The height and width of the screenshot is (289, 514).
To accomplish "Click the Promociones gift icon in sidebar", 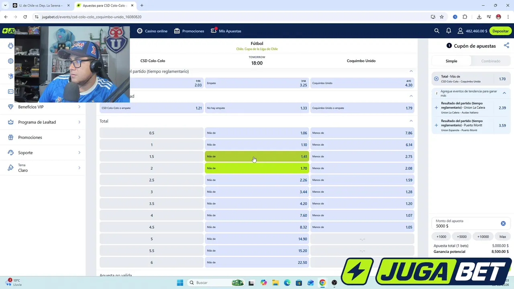I will (x=10, y=137).
